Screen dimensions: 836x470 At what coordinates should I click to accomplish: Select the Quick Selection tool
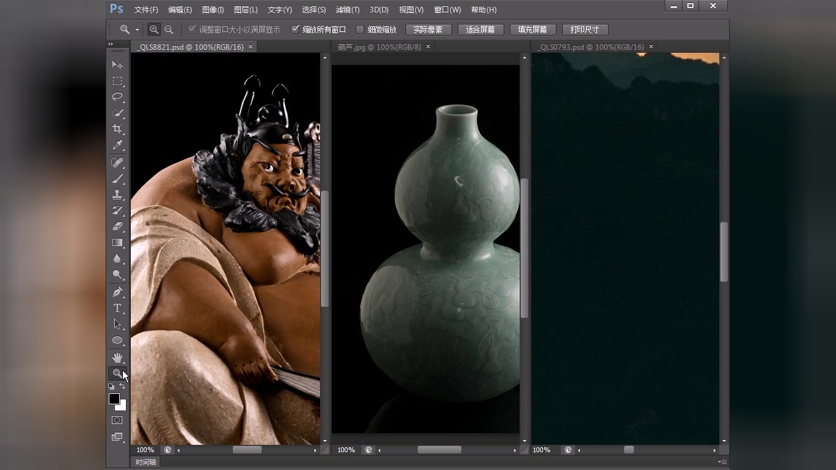coord(117,113)
